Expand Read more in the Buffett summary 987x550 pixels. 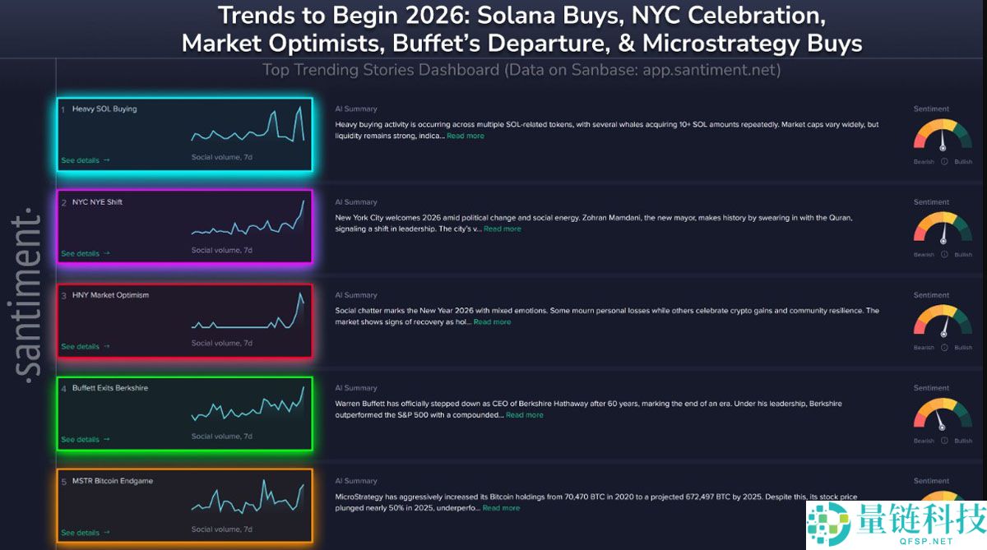(524, 415)
